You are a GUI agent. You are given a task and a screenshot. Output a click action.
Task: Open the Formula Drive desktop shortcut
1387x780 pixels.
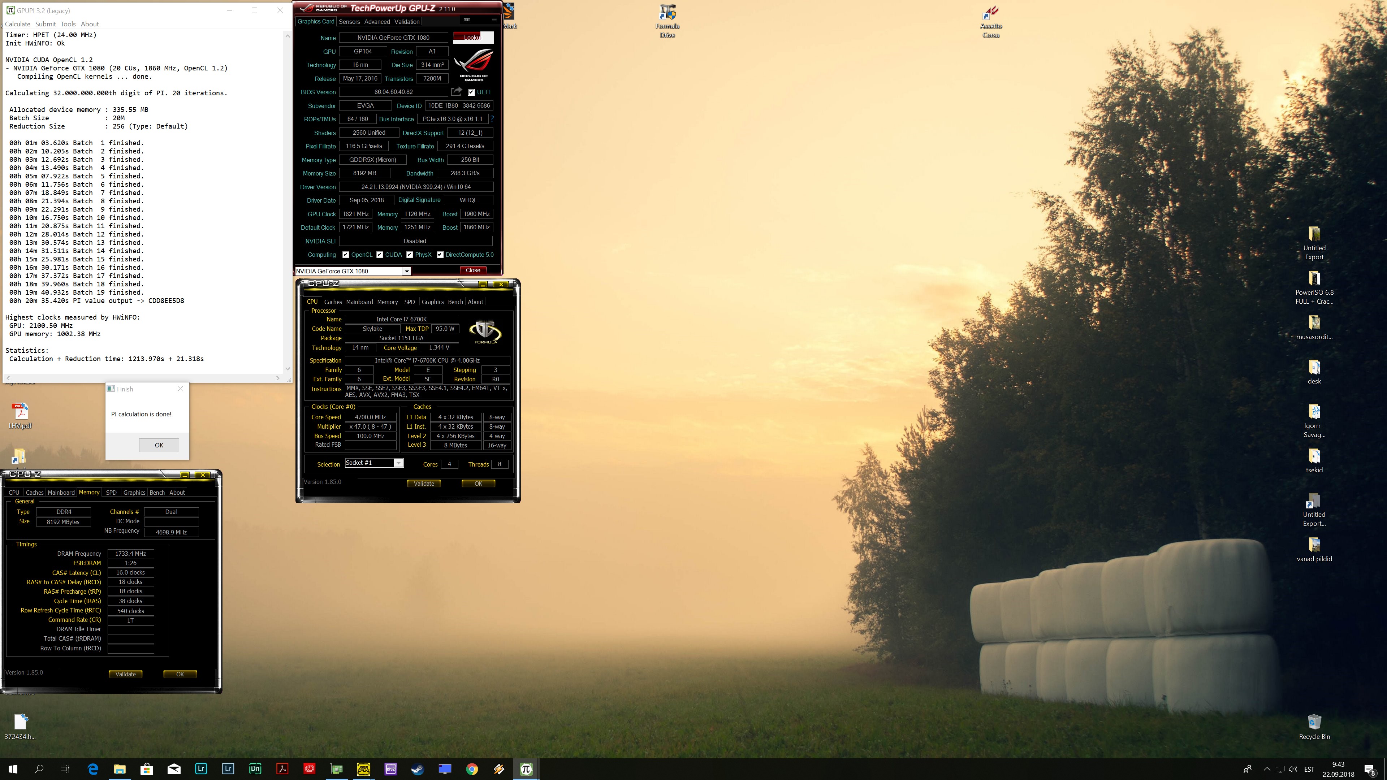667,21
